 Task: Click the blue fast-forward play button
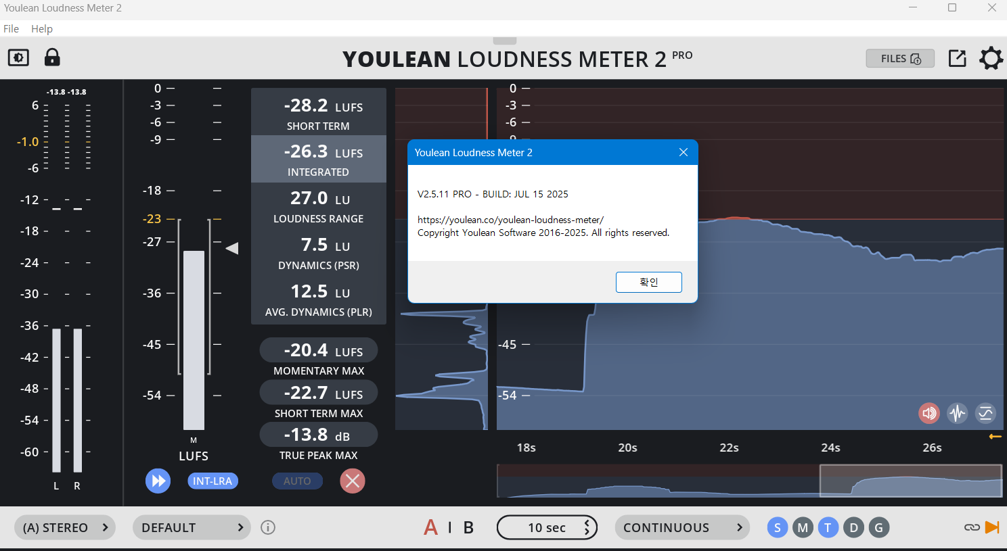coord(158,481)
